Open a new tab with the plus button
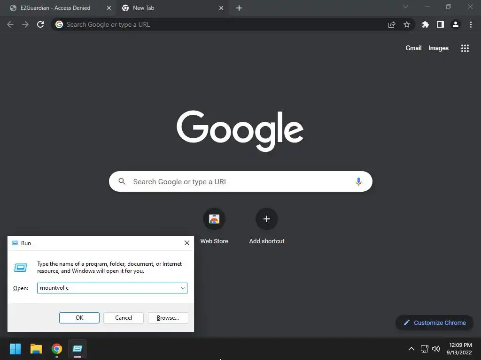Screen dimensions: 481x360 (x=239, y=8)
